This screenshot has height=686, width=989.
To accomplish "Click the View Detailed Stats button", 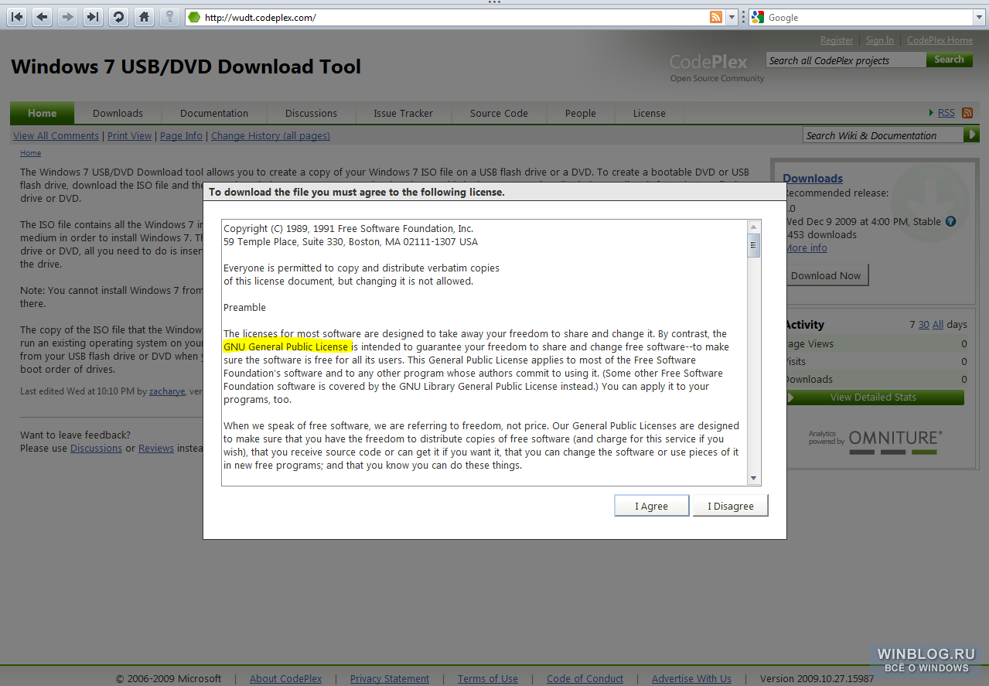I will click(873, 398).
